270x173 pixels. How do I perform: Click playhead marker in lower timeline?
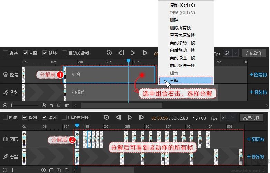[77, 125]
